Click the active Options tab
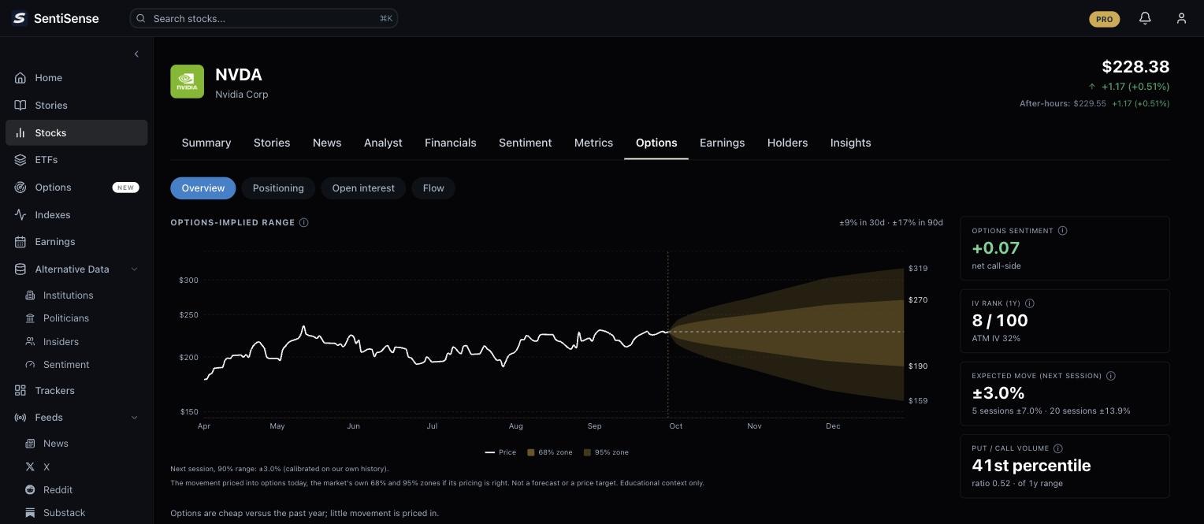1204x524 pixels. click(x=656, y=143)
